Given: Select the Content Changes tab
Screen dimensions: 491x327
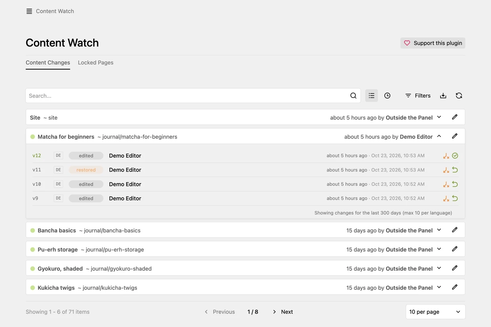Looking at the screenshot, I should (x=48, y=63).
